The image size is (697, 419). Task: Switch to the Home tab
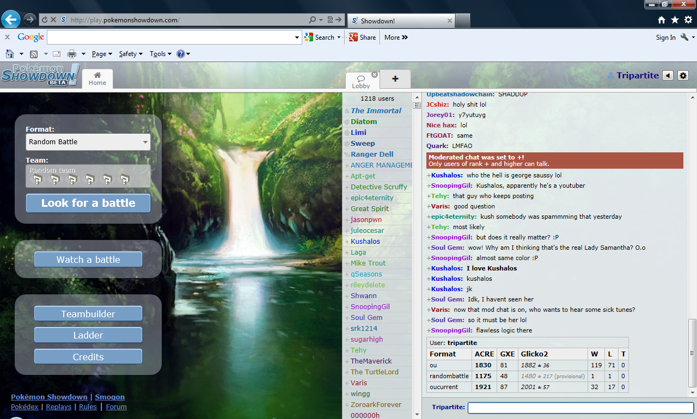97,78
